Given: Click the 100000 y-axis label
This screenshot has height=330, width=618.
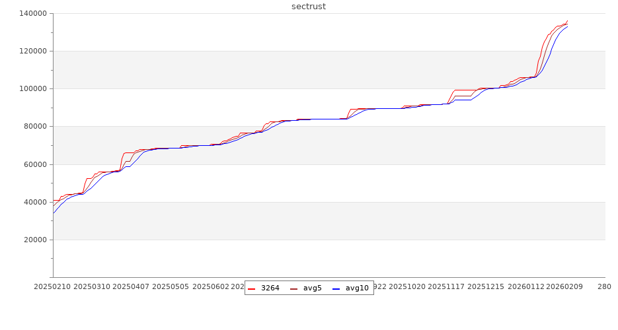Looking at the screenshot, I should [x=32, y=88].
